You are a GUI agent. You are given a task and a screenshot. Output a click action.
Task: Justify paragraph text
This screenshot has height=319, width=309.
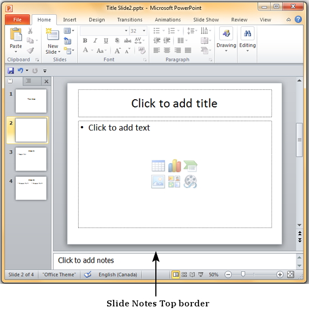[x=188, y=50]
